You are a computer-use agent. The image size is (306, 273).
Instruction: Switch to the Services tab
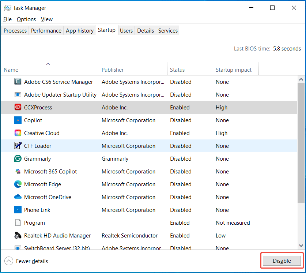coord(168,31)
